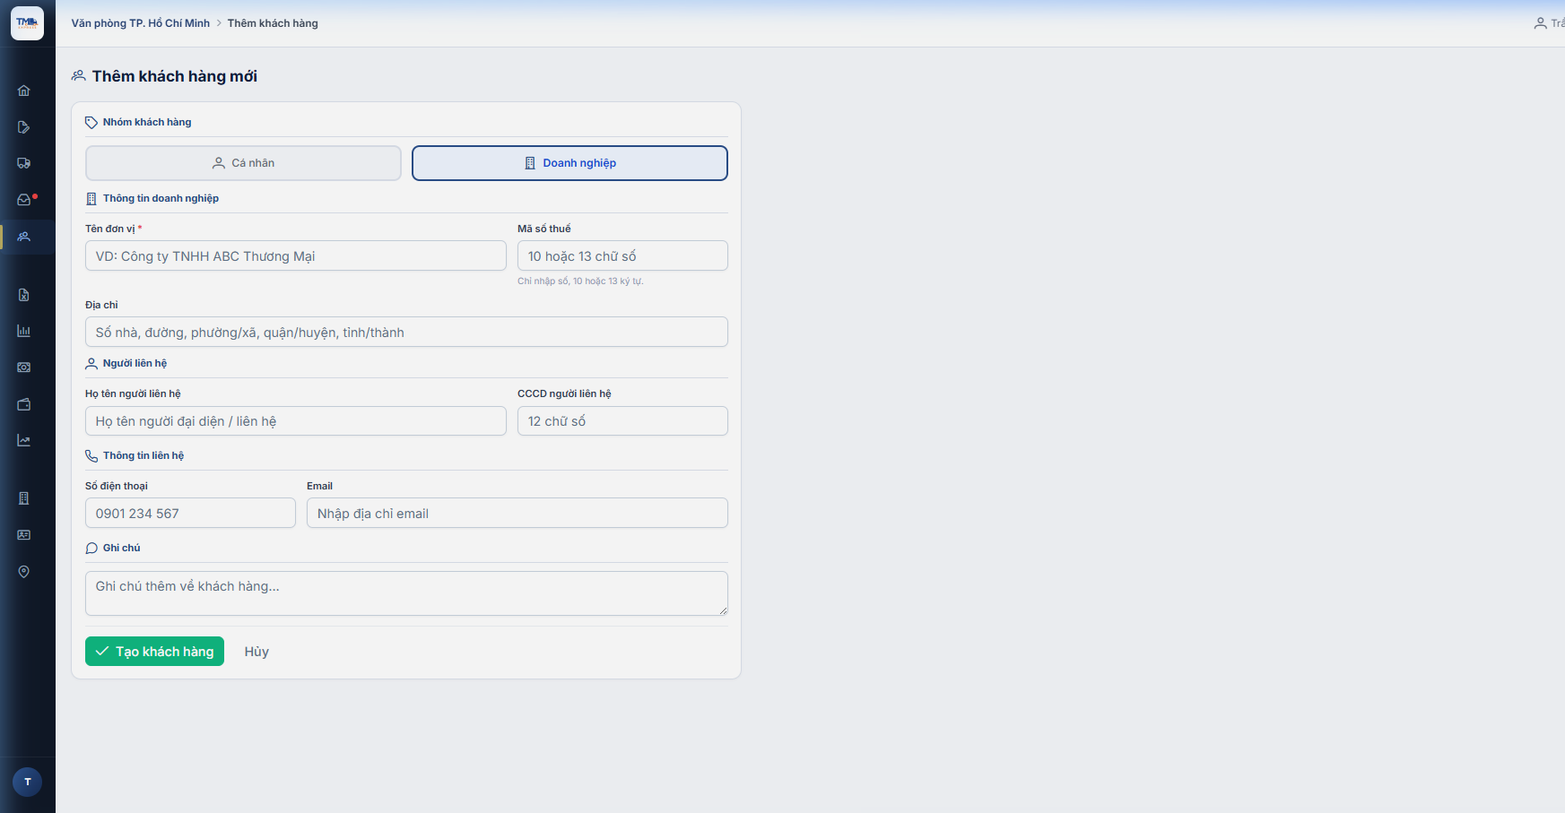Open the file-edit icon in sidebar
This screenshot has width=1565, height=813.
tap(24, 127)
